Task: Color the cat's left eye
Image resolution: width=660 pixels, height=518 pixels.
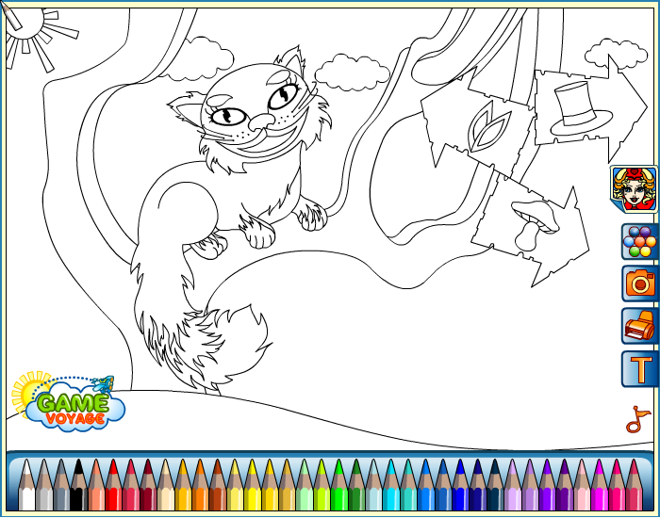Action: [228, 116]
